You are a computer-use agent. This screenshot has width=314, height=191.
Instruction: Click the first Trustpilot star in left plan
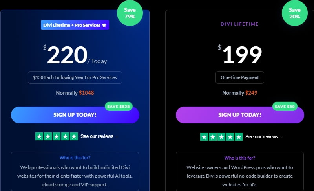(39, 137)
